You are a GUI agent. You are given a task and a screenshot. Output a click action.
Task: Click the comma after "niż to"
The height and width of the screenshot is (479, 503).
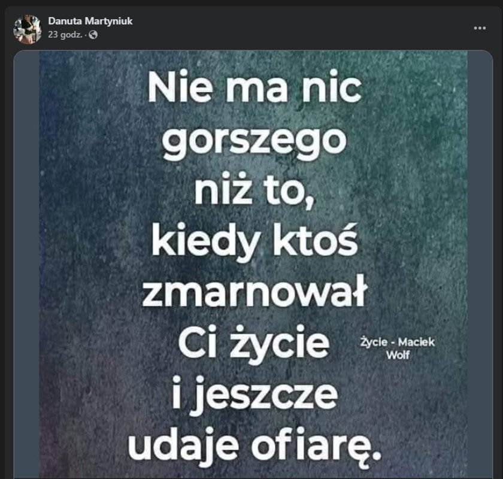click(310, 202)
